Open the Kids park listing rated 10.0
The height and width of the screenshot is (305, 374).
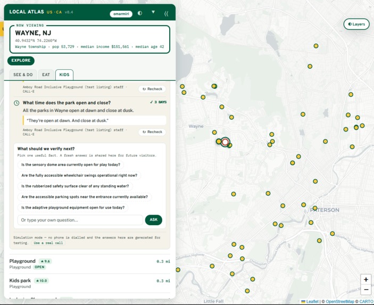click(x=90, y=283)
